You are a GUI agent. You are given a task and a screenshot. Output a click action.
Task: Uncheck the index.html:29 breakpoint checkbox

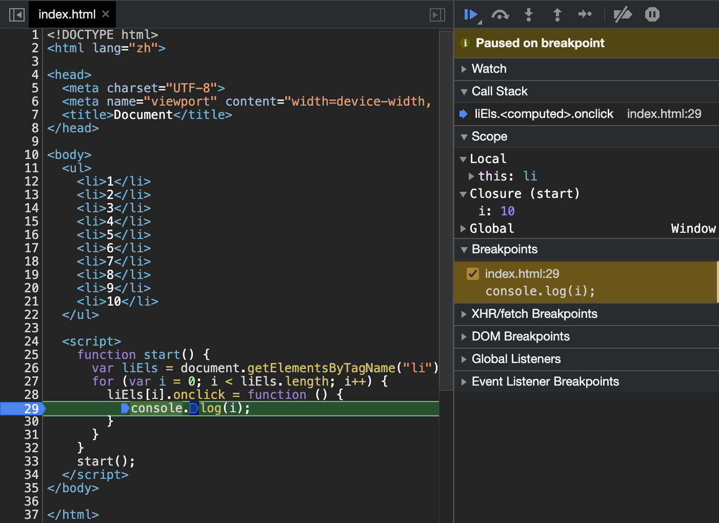473,274
